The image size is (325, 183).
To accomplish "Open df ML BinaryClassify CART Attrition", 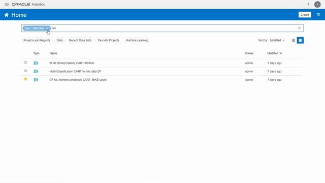I will (72, 63).
